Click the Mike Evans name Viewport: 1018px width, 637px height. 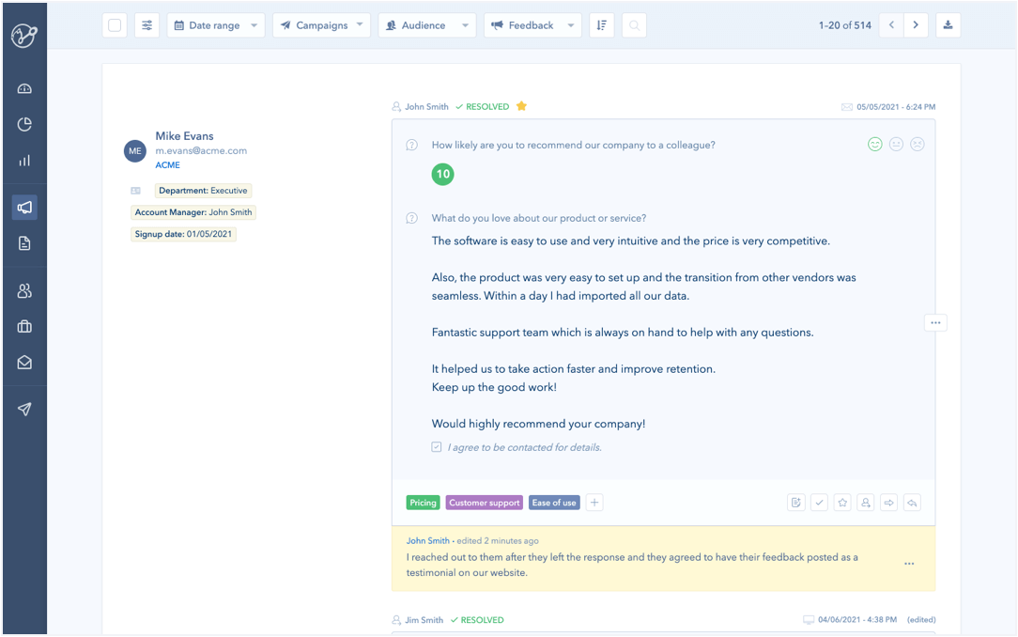point(184,135)
